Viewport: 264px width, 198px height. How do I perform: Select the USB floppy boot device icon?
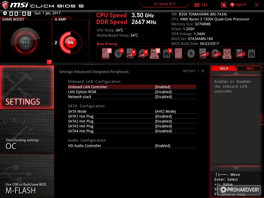(x=239, y=53)
